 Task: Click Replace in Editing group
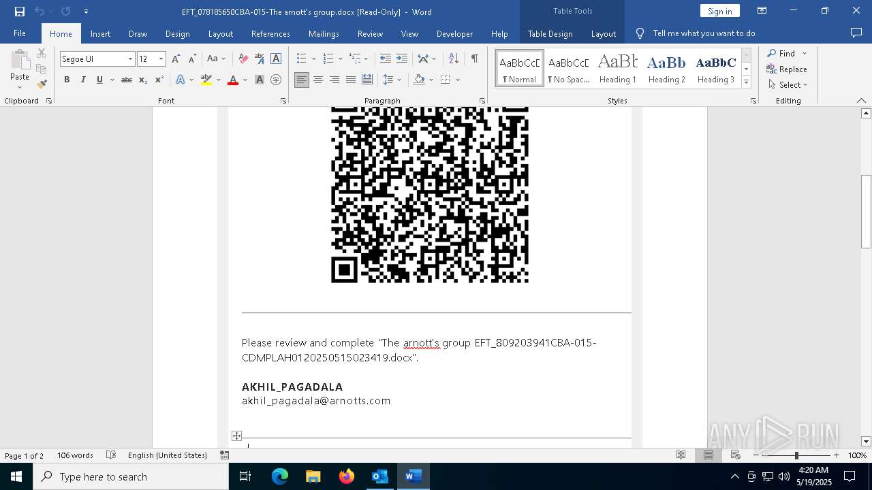coord(787,69)
